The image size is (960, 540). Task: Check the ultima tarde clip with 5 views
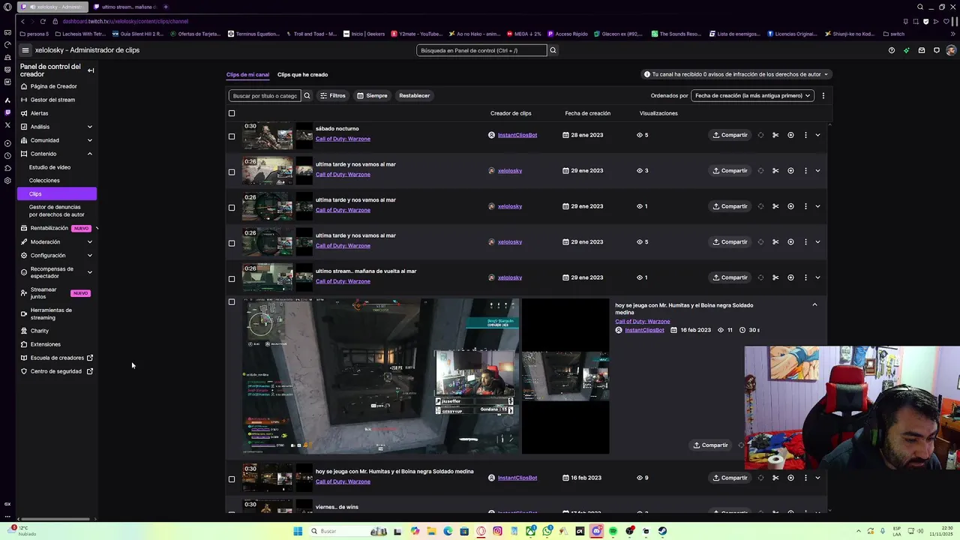point(232,243)
